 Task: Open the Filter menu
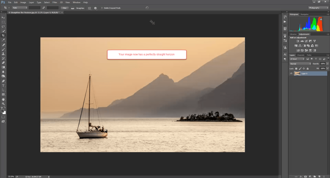click(x=55, y=2)
